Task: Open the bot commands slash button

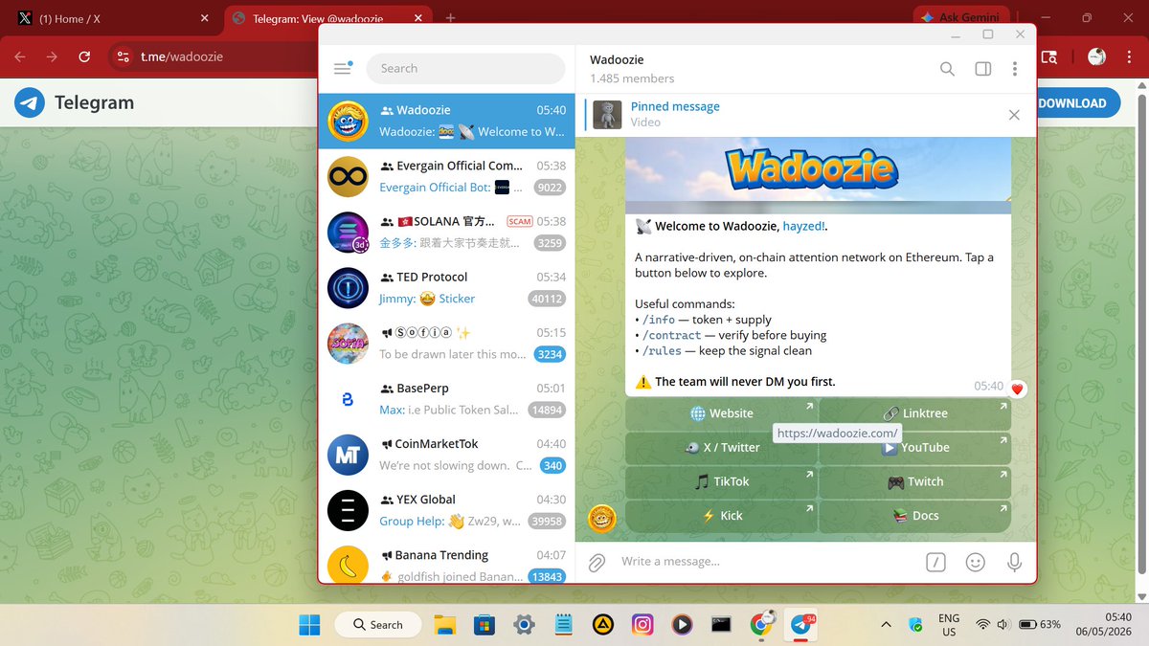Action: [x=935, y=563]
